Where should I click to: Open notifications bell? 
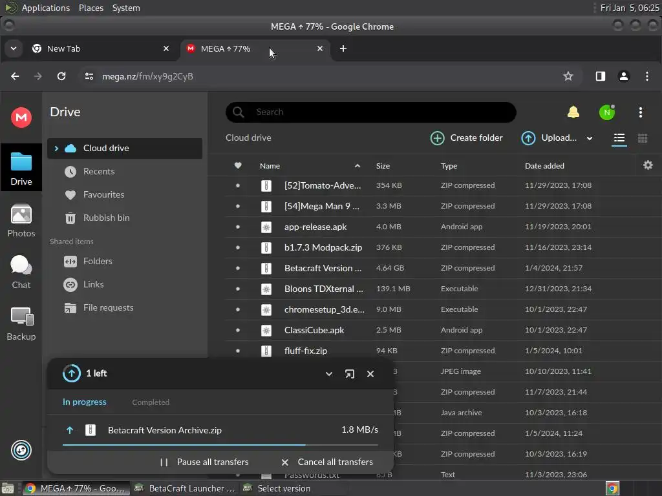tap(573, 112)
